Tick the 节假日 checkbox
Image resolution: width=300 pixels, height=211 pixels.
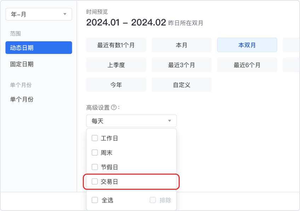coord(95,167)
